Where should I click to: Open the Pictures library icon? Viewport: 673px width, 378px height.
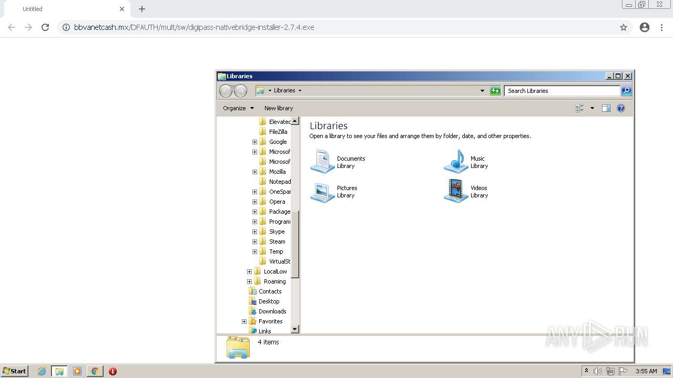[322, 192]
